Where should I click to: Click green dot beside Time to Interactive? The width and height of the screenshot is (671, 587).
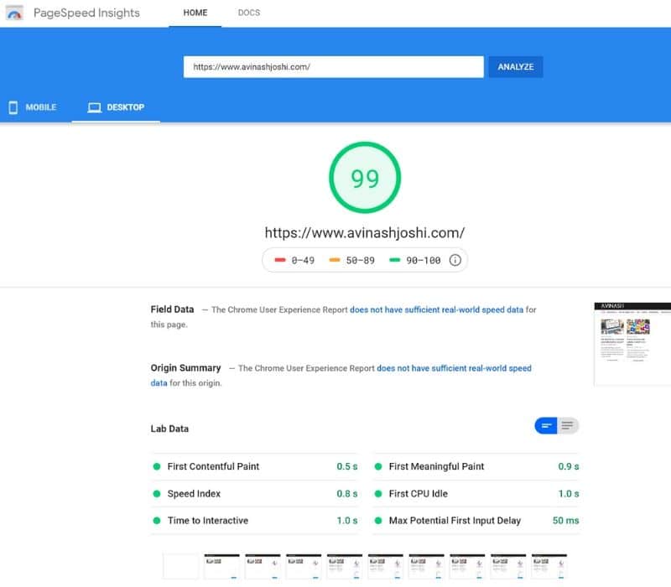pyautogui.click(x=157, y=521)
